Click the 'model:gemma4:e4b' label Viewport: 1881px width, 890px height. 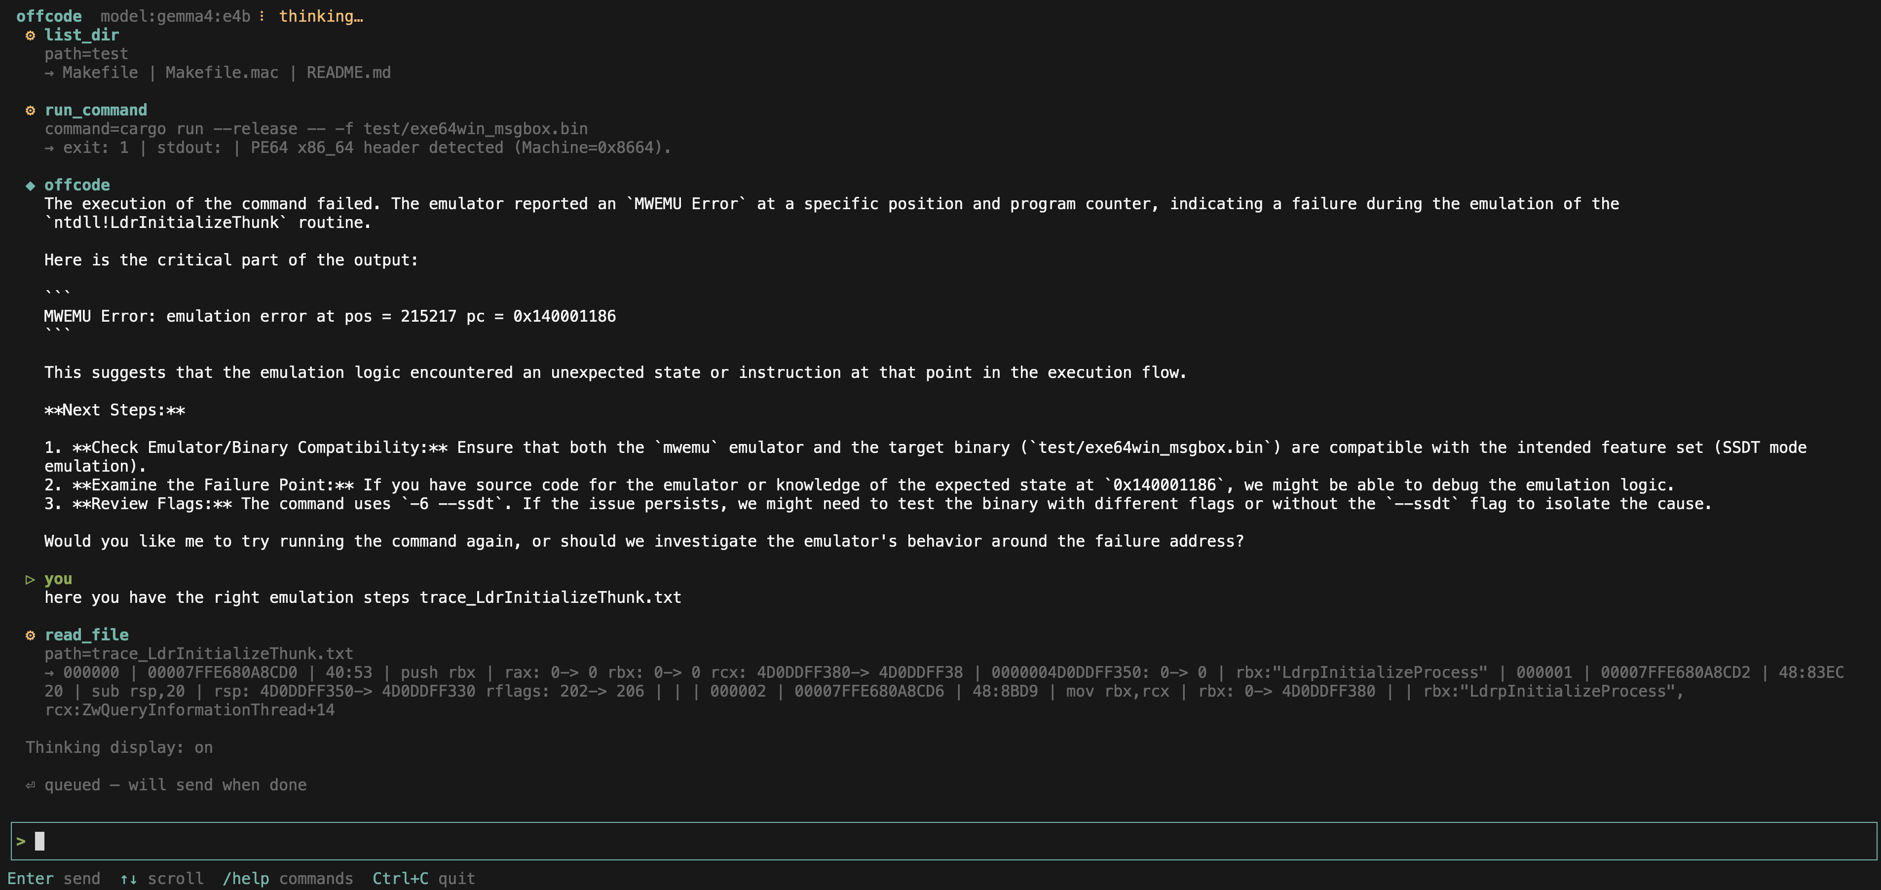tap(175, 16)
